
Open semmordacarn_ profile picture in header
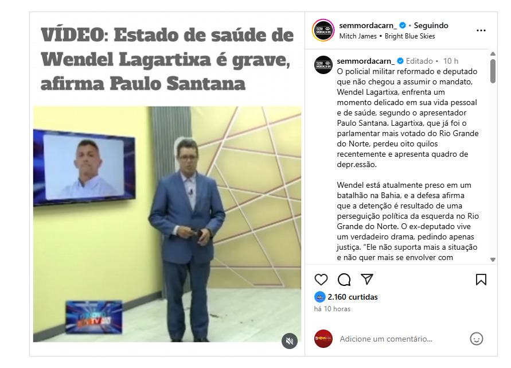323,30
